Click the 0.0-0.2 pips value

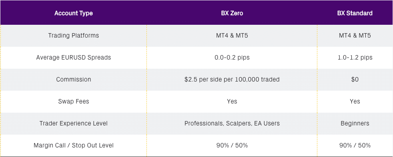(232, 58)
